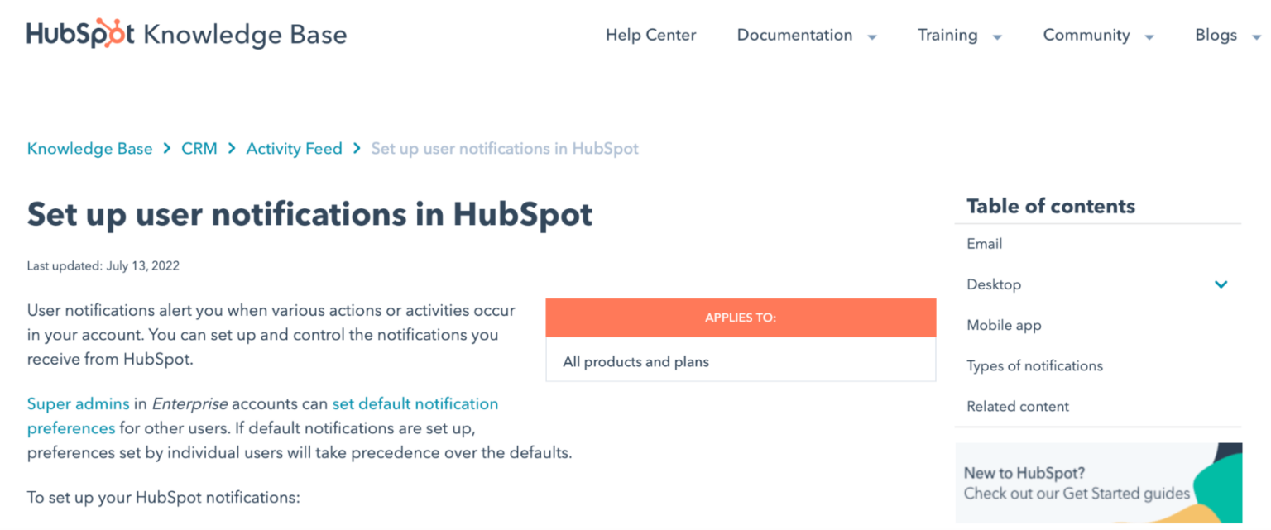Select Help Center in the navigation bar

650,35
